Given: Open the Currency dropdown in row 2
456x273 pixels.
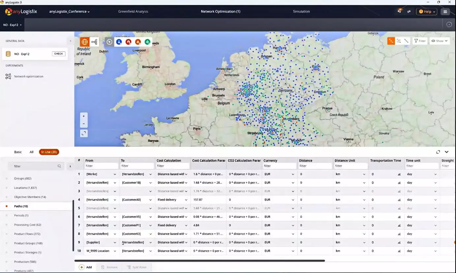Looking at the screenshot, I should click(x=293, y=183).
